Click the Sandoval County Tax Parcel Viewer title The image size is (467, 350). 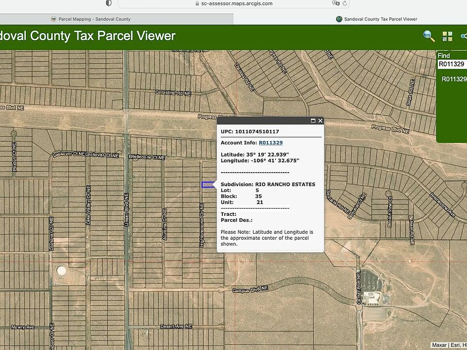point(88,36)
